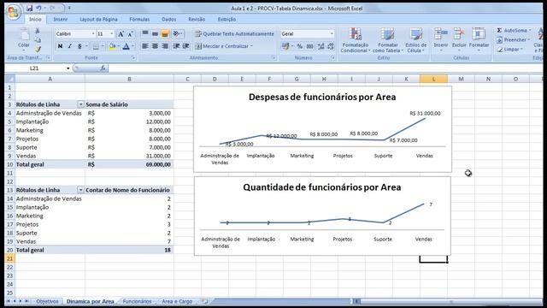Align text right
This screenshot has width=547, height=308.
click(165, 46)
